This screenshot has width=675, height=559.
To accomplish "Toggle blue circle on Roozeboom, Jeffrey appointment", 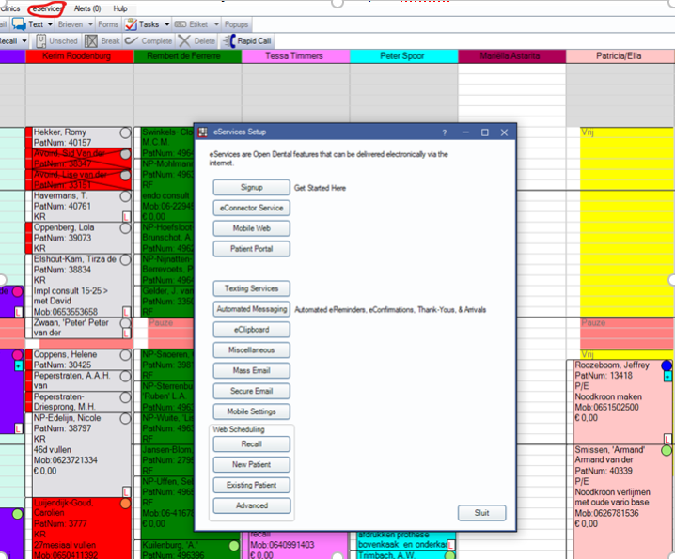I will tap(667, 365).
